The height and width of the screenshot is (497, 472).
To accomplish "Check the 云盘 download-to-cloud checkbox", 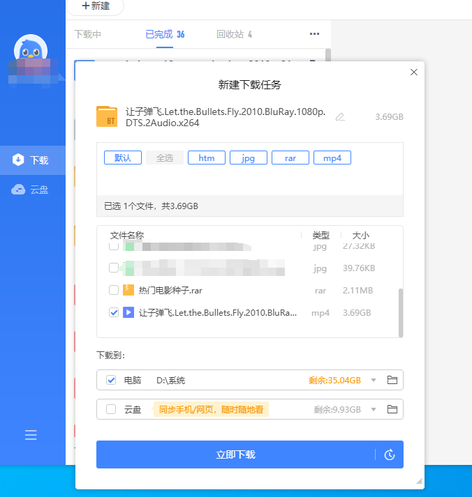I will (111, 409).
